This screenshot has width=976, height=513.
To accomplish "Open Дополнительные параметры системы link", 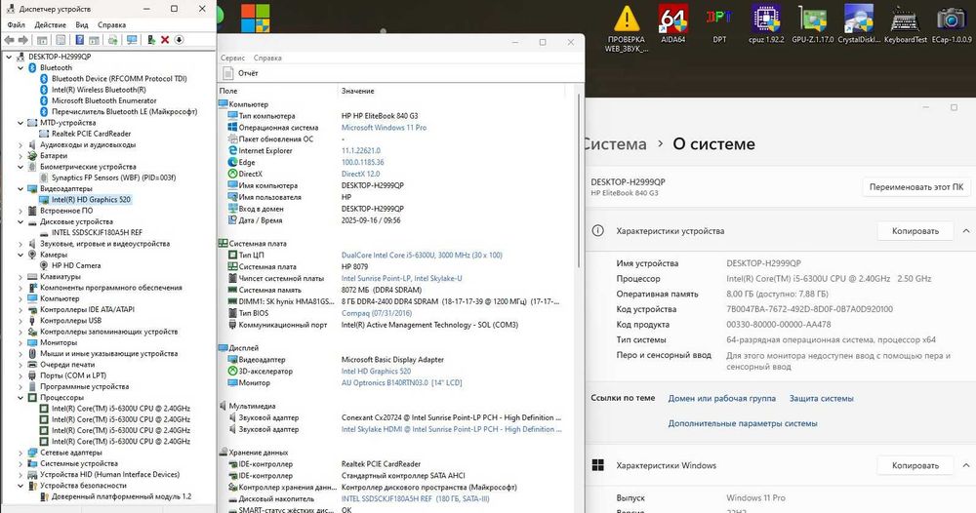I will pos(743,423).
